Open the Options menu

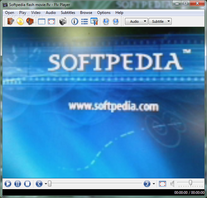(x=104, y=13)
